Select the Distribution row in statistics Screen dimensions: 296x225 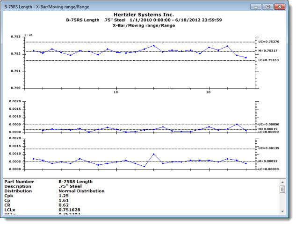click(18, 191)
